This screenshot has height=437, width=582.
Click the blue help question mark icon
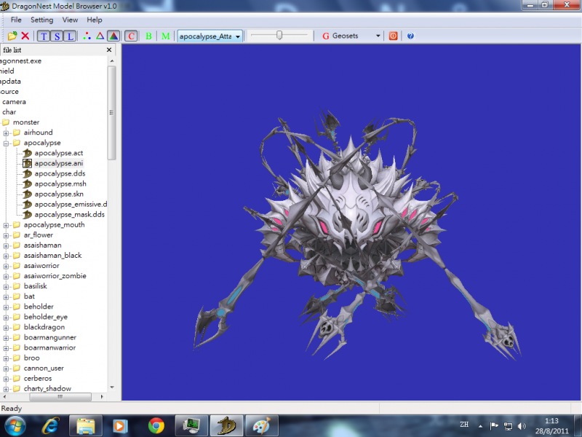(410, 36)
